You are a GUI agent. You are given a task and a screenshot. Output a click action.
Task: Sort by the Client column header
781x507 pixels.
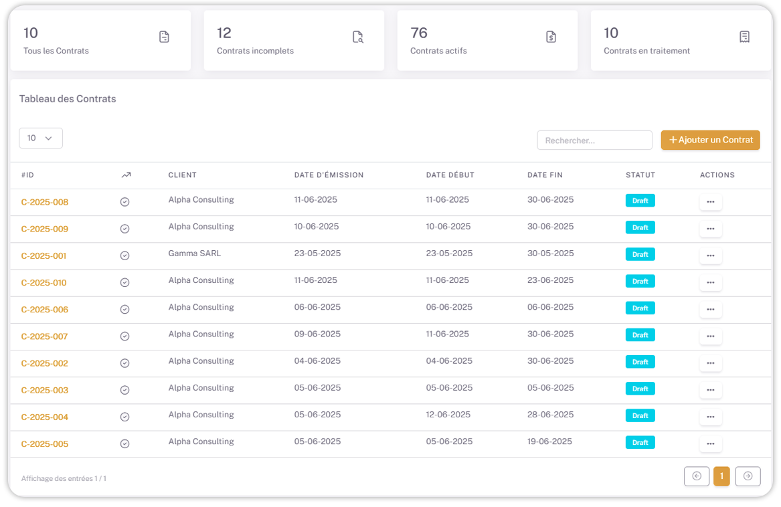tap(182, 175)
